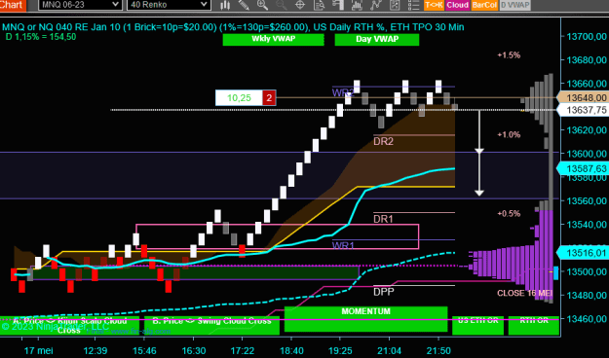Toggle the Day VWAP green button
The image size is (609, 358).
[x=377, y=39]
